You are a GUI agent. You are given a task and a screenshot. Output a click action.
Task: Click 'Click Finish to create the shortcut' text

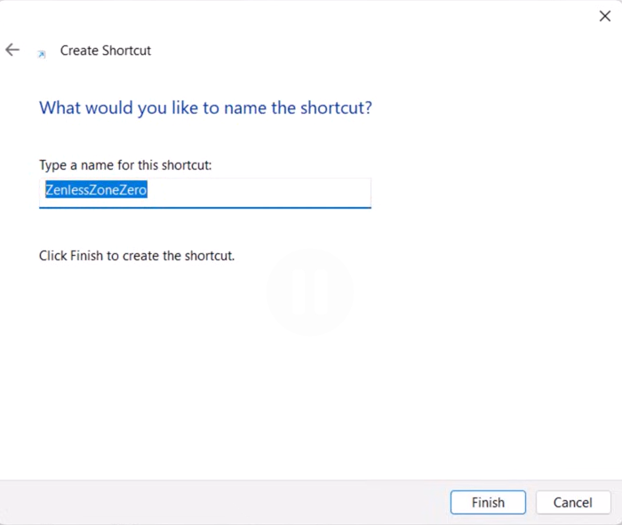(137, 256)
